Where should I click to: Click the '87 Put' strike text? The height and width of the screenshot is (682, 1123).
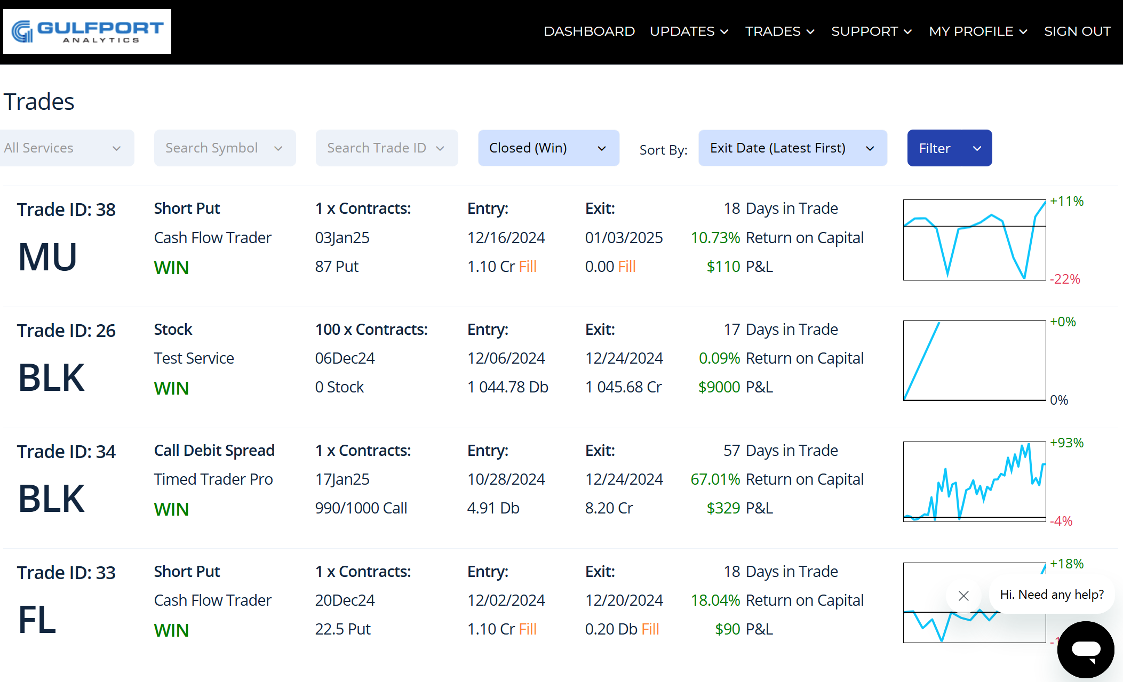pyautogui.click(x=337, y=267)
